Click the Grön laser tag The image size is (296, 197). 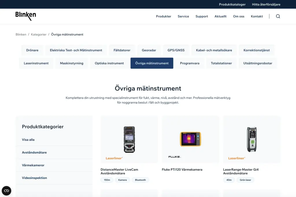(x=245, y=180)
